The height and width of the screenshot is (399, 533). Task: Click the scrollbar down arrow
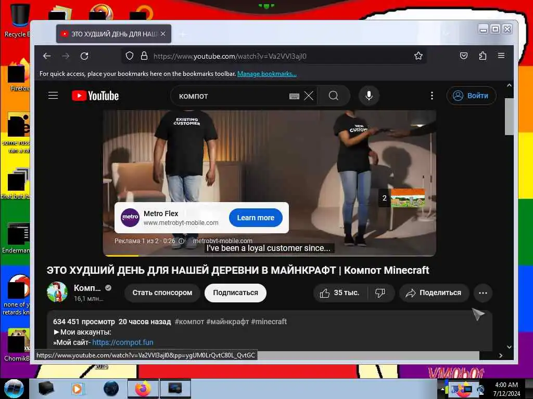[x=509, y=347]
